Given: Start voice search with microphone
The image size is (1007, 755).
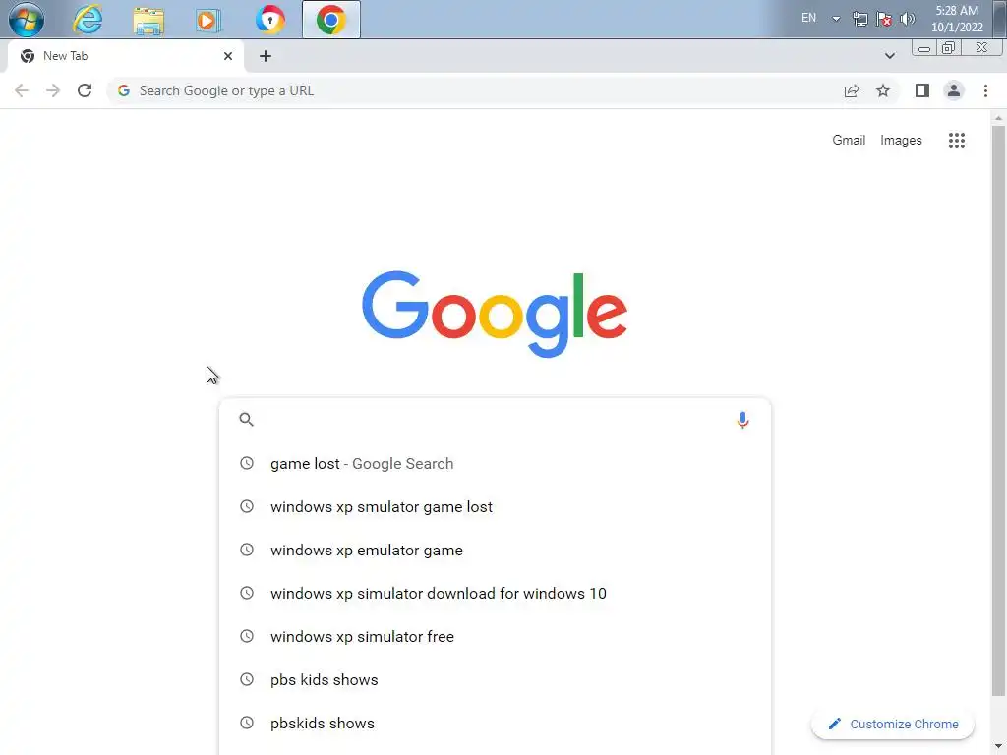Looking at the screenshot, I should pyautogui.click(x=742, y=420).
